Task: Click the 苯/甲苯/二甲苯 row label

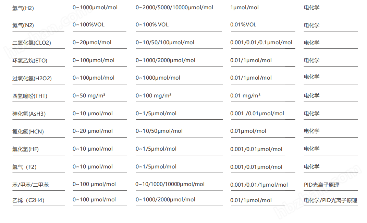Action: 30,185
